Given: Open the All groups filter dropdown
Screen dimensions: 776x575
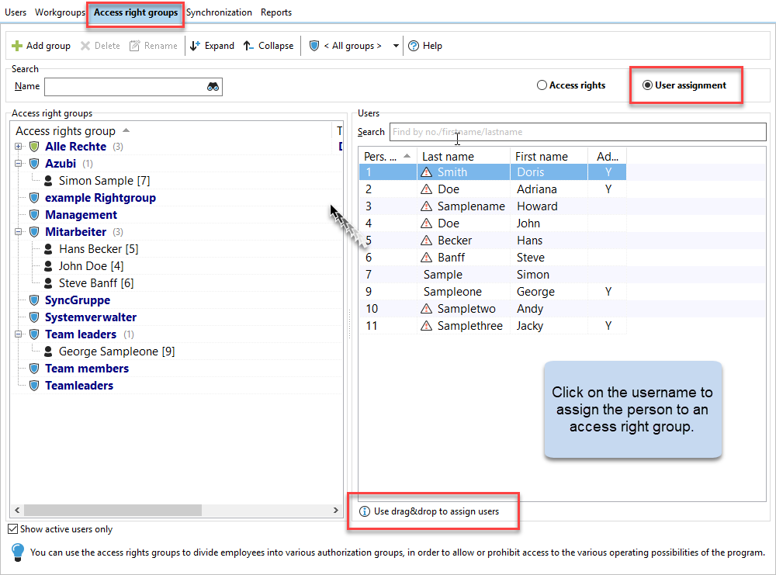Looking at the screenshot, I should tap(396, 46).
